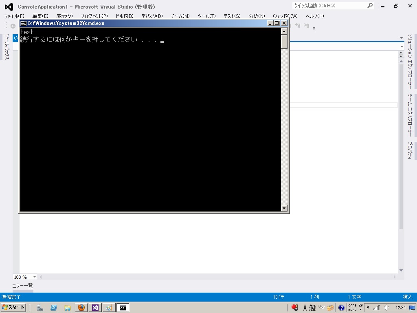Click the clear bookmarks toolbar icon
This screenshot has width=417, height=313.
[307, 26]
